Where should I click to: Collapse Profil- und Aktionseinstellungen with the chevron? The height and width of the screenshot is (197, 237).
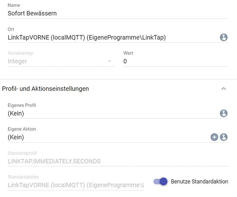click(x=224, y=89)
